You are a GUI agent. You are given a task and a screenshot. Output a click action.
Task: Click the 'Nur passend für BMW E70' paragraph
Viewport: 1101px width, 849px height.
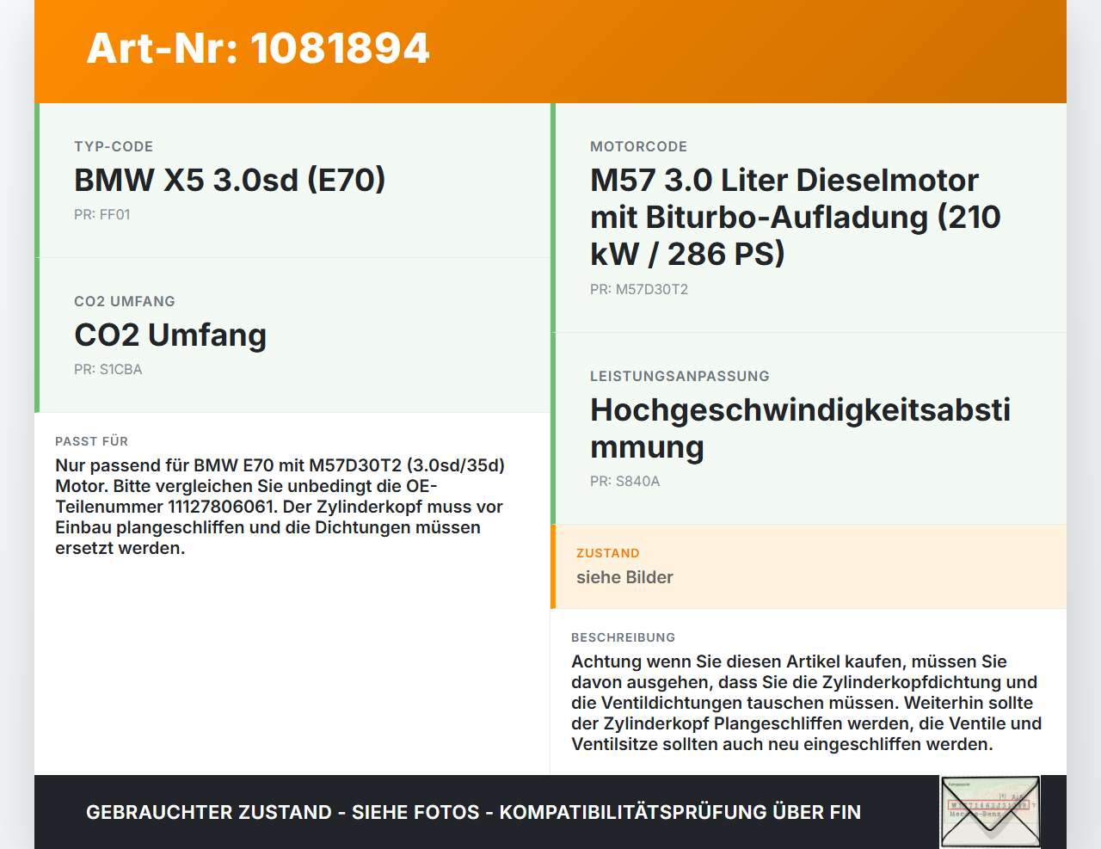[x=280, y=507]
